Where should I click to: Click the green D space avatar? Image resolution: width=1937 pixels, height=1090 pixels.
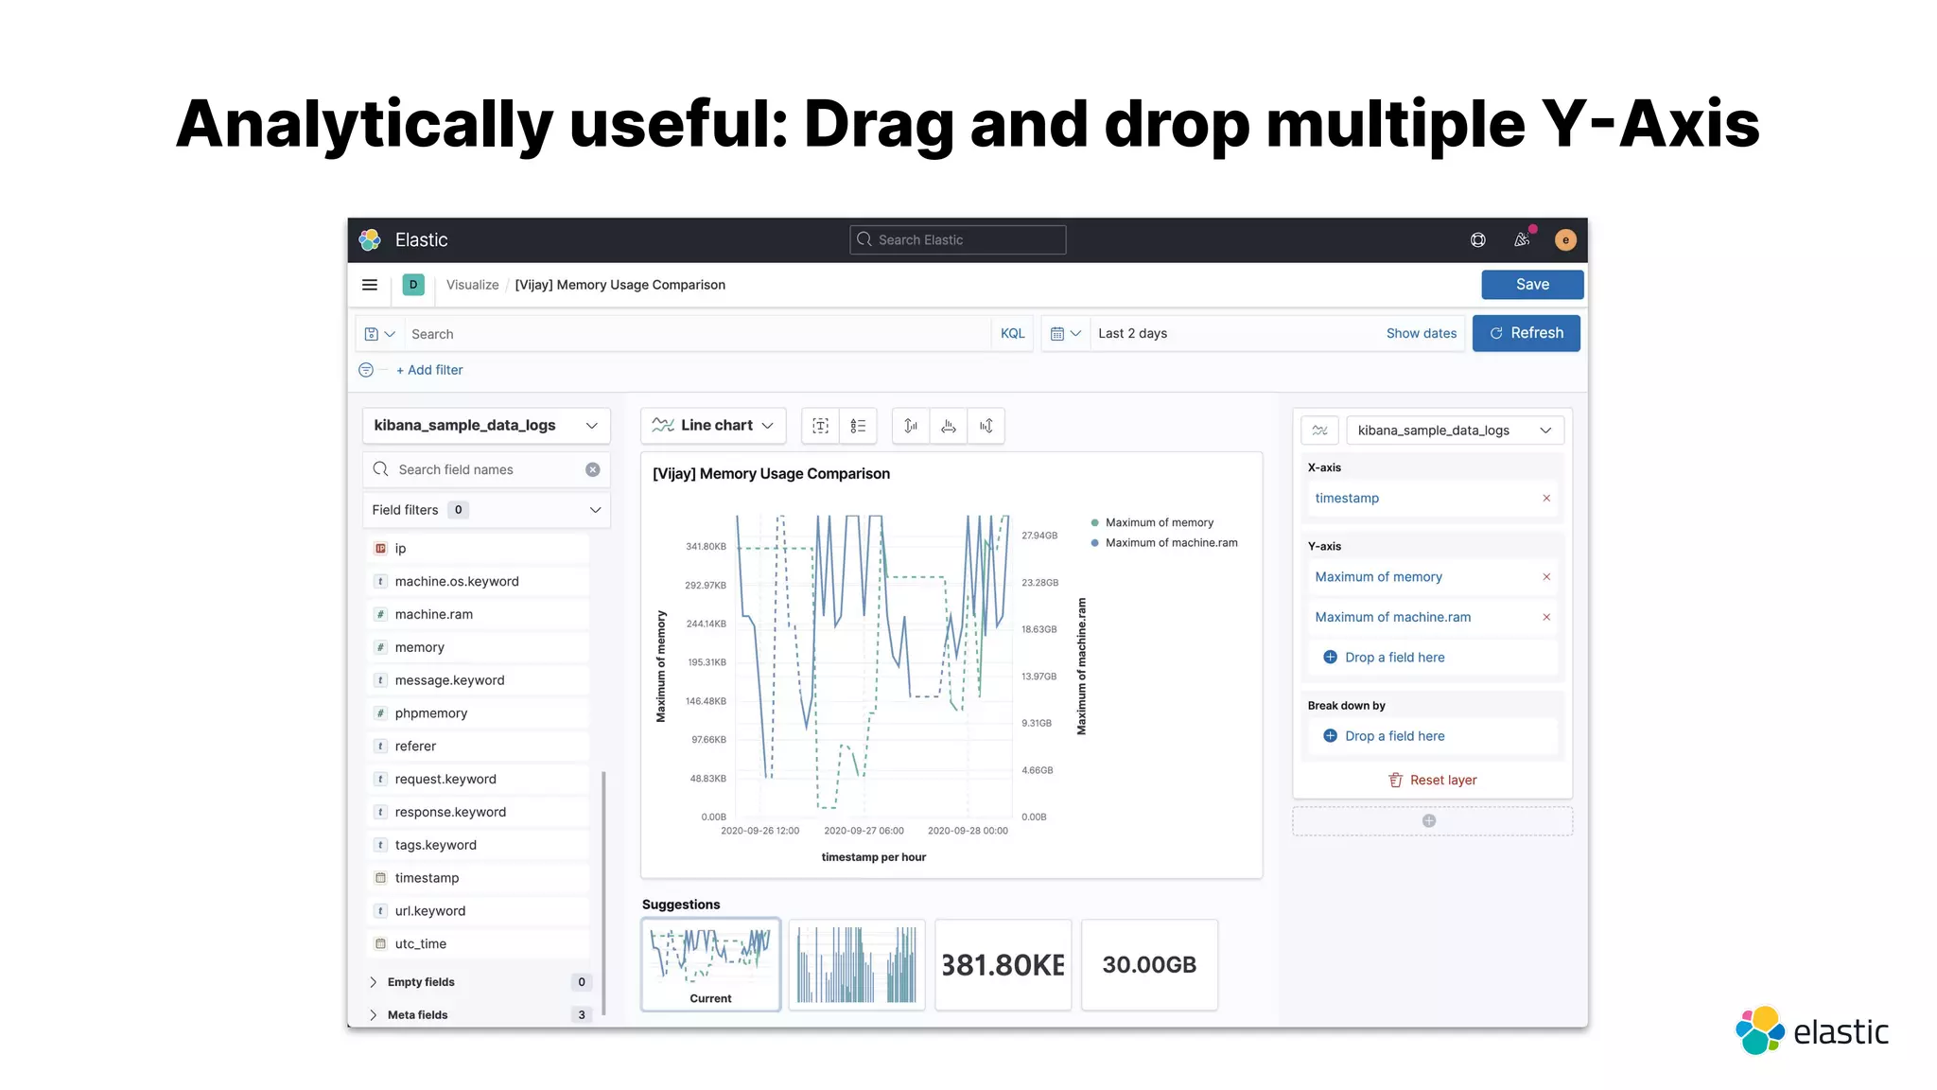[413, 285]
